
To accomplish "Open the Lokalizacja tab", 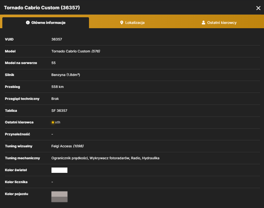I will pos(132,23).
